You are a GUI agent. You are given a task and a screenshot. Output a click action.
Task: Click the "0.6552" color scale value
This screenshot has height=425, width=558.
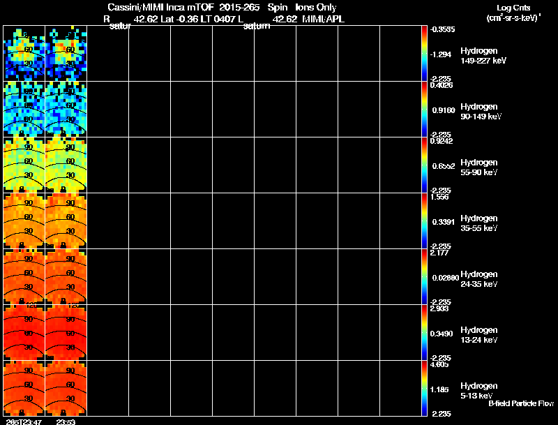pos(444,166)
